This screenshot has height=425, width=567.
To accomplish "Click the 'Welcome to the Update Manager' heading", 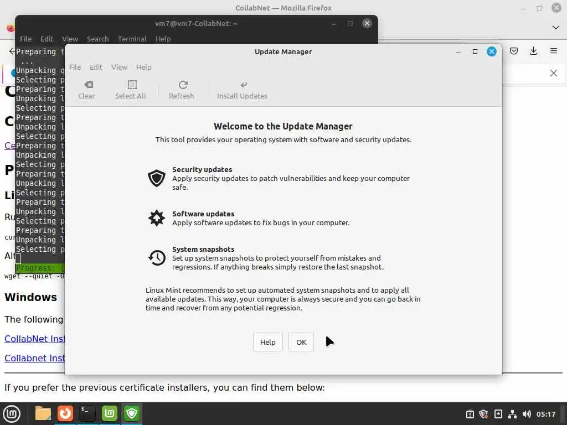I will click(x=283, y=127).
